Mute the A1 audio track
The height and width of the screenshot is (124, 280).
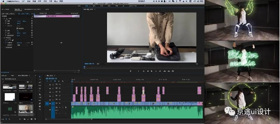(x=59, y=108)
